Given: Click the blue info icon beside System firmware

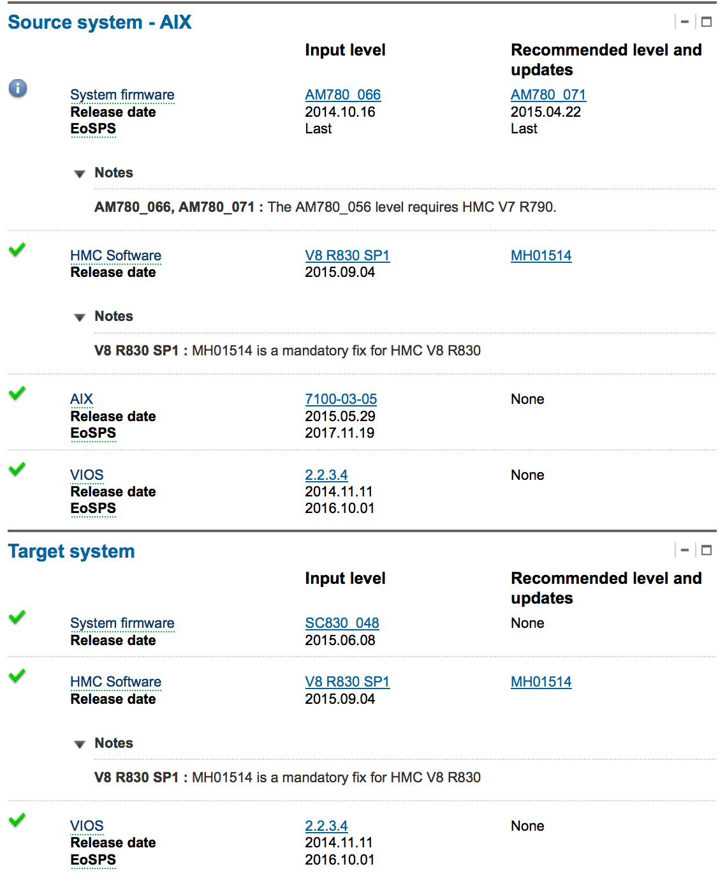Looking at the screenshot, I should (x=18, y=88).
